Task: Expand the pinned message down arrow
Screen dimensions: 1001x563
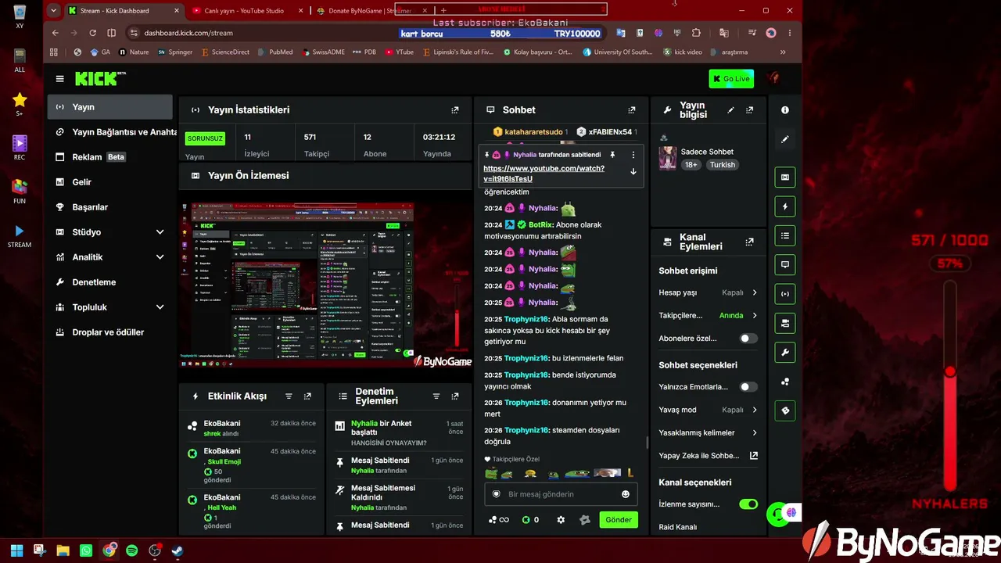Action: click(x=633, y=171)
